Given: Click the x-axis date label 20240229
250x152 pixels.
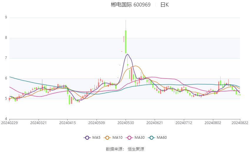Looking at the screenshot, I should [x=9, y=123].
